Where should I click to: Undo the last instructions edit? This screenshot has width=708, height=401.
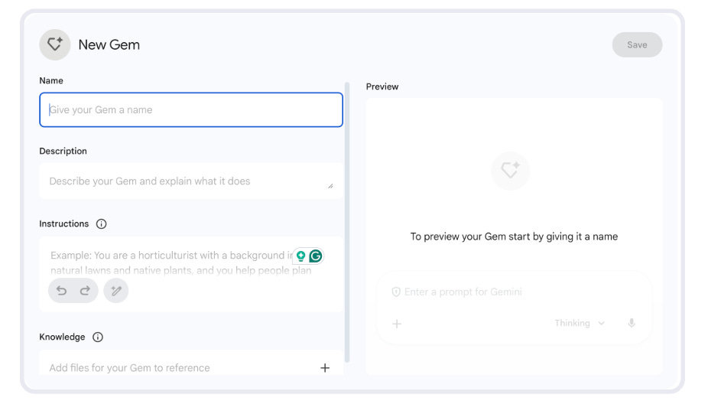coord(62,291)
